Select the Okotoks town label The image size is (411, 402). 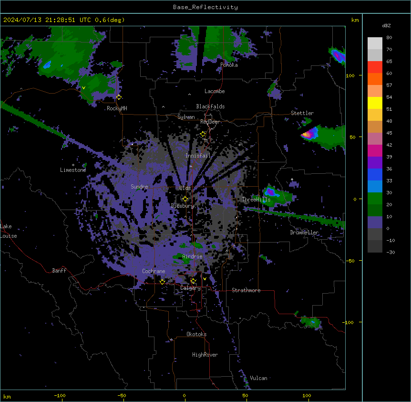click(196, 334)
